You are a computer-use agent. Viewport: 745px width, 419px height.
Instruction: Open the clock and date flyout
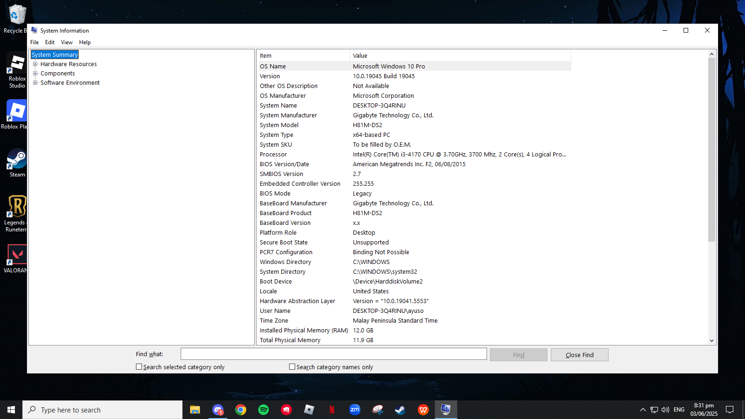pos(704,410)
